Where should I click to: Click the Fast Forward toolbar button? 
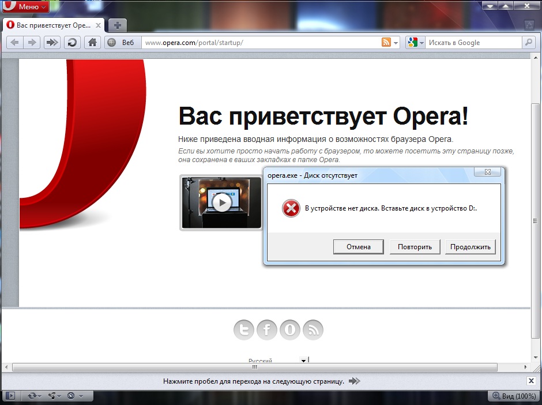point(52,42)
